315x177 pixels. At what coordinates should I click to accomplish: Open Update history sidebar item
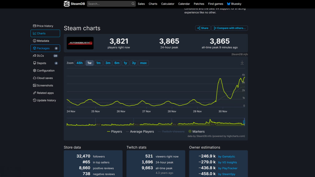46,100
